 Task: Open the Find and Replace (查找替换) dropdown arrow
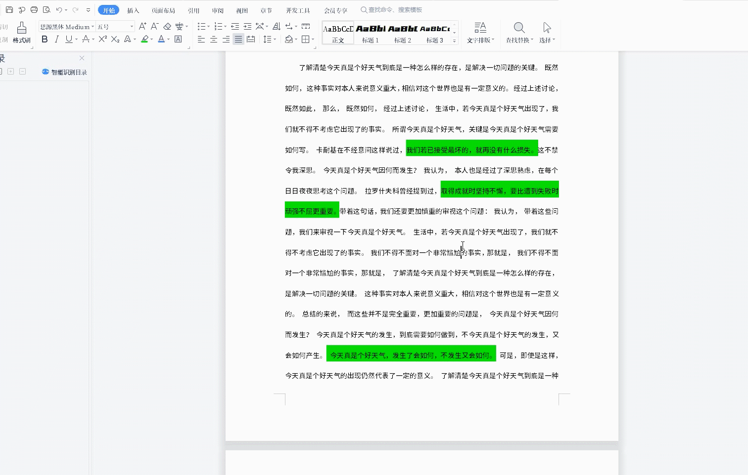click(x=532, y=40)
